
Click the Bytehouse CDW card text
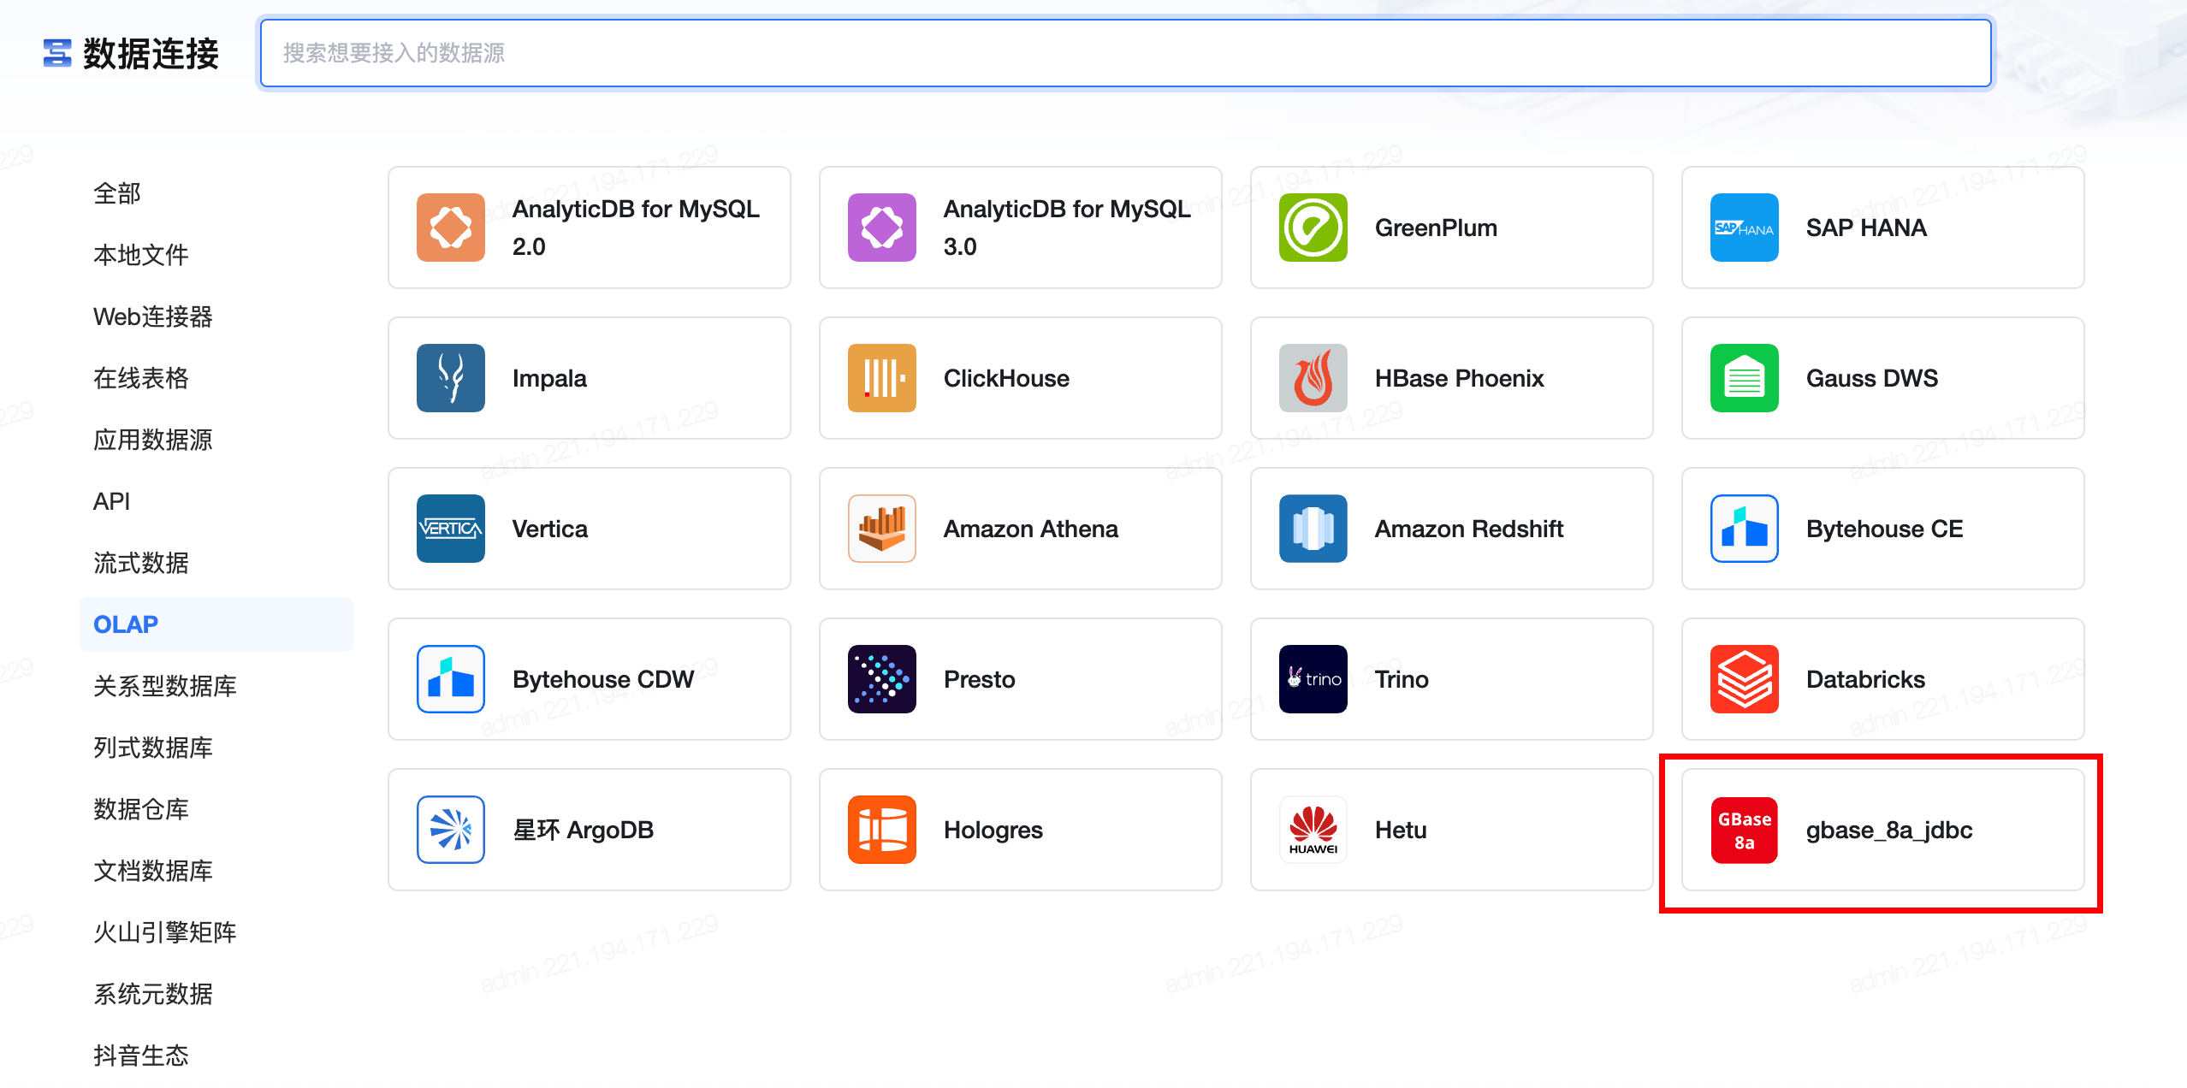click(x=603, y=680)
